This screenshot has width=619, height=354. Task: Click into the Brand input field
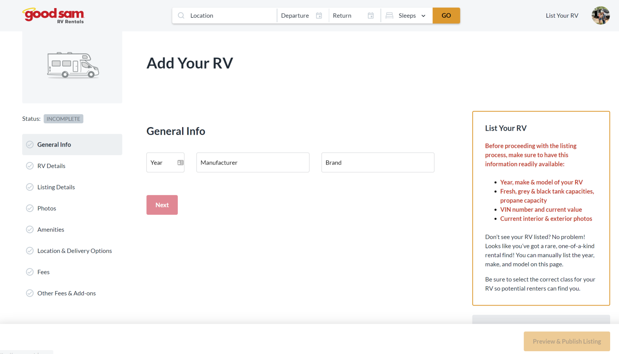[x=378, y=162]
